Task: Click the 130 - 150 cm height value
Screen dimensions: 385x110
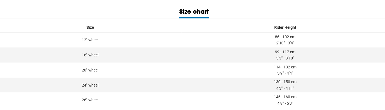Action: [285, 82]
